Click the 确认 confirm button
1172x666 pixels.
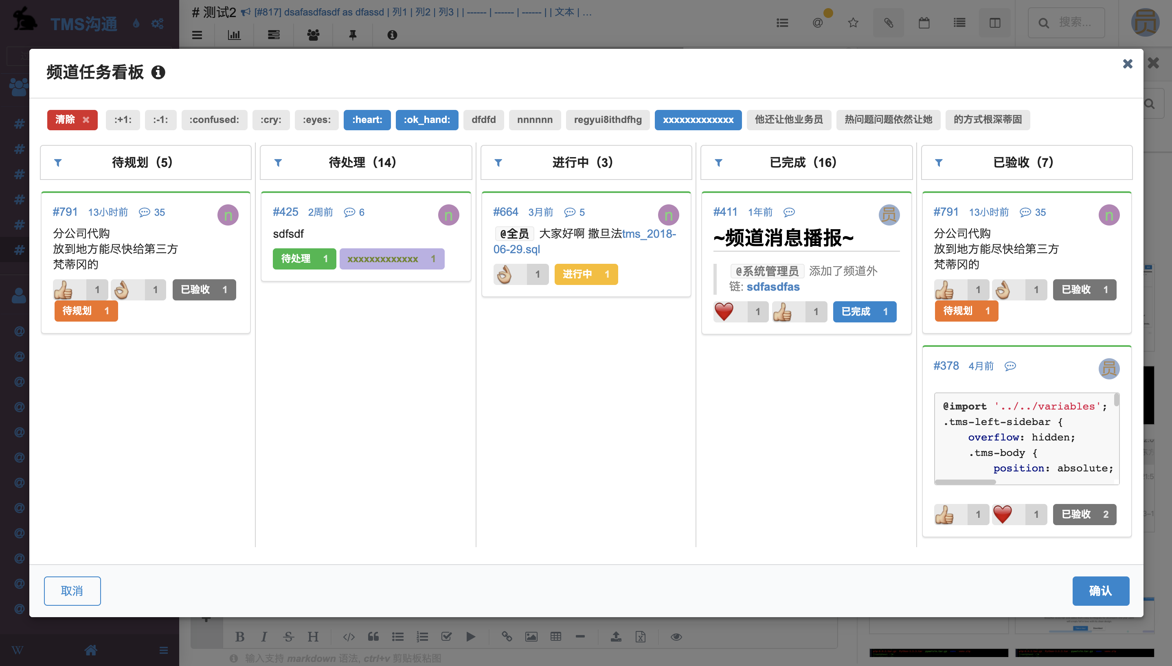[1100, 591]
